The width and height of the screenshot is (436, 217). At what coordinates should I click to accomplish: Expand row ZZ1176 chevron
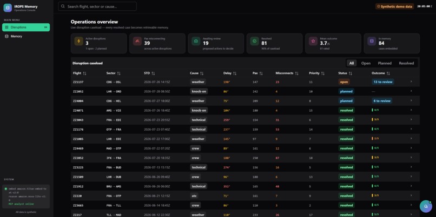411,129
